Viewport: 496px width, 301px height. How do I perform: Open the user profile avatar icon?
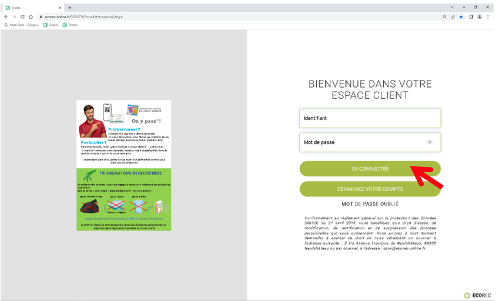coord(480,17)
